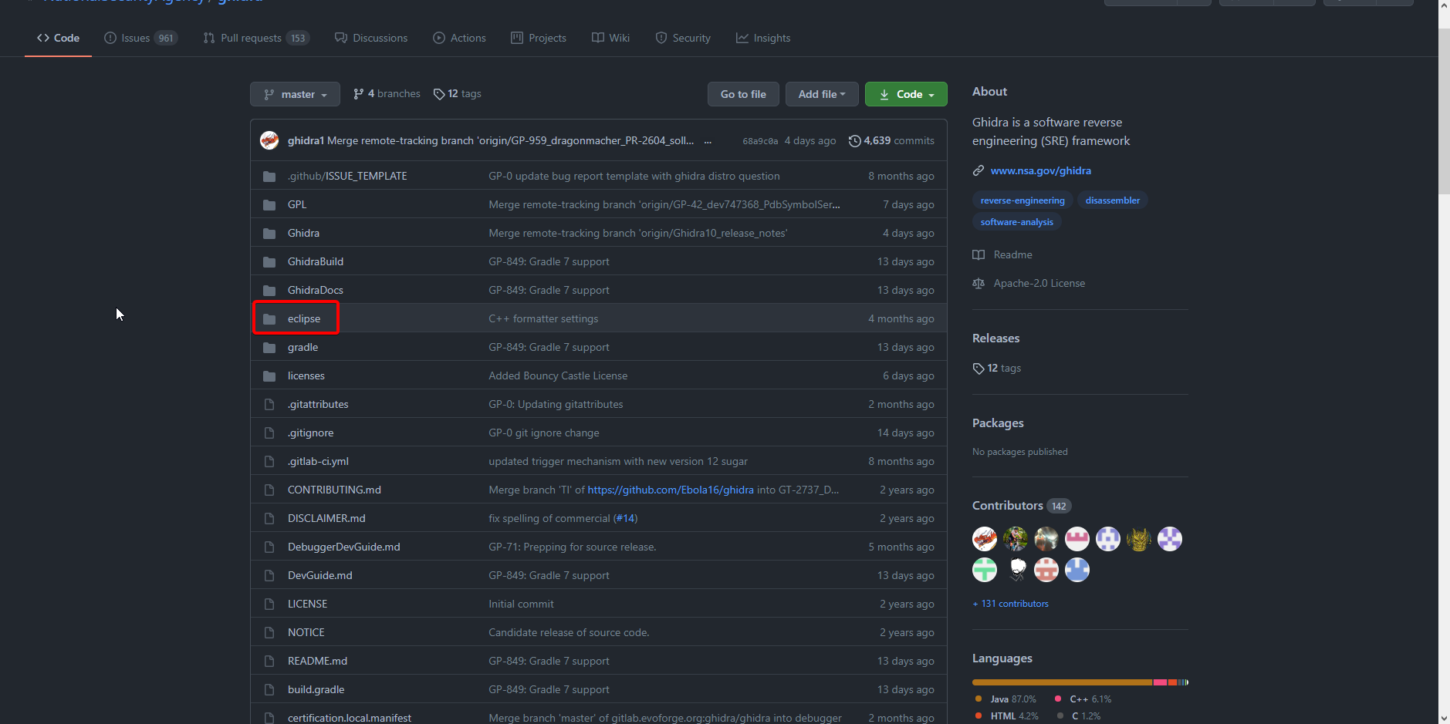Screen dimensions: 1450x724
Task: Click the commit history clock icon
Action: pos(854,141)
